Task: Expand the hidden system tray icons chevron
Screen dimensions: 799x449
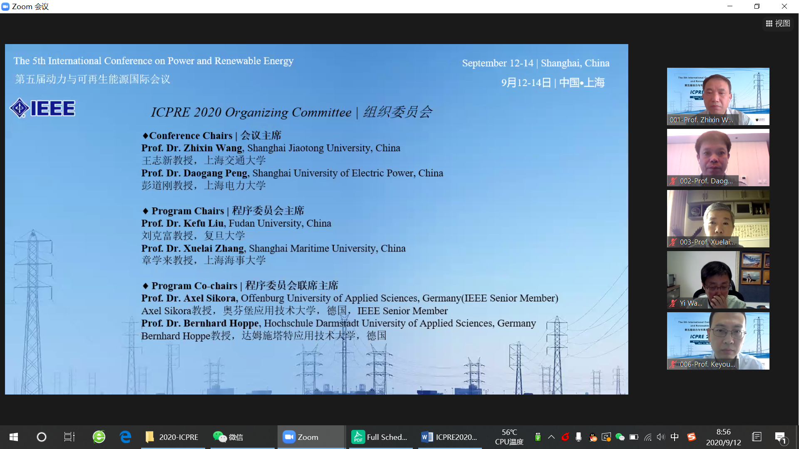Action: pos(551,437)
